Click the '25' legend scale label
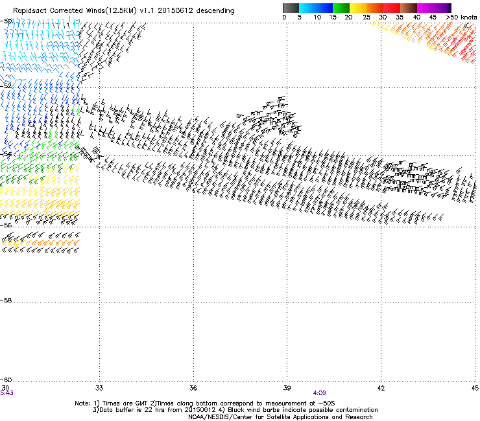The height and width of the screenshot is (421, 480). click(366, 17)
